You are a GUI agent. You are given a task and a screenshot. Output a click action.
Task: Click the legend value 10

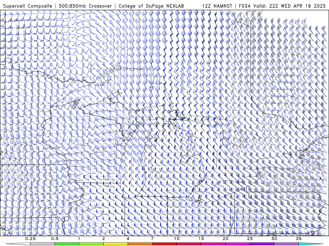point(177,239)
